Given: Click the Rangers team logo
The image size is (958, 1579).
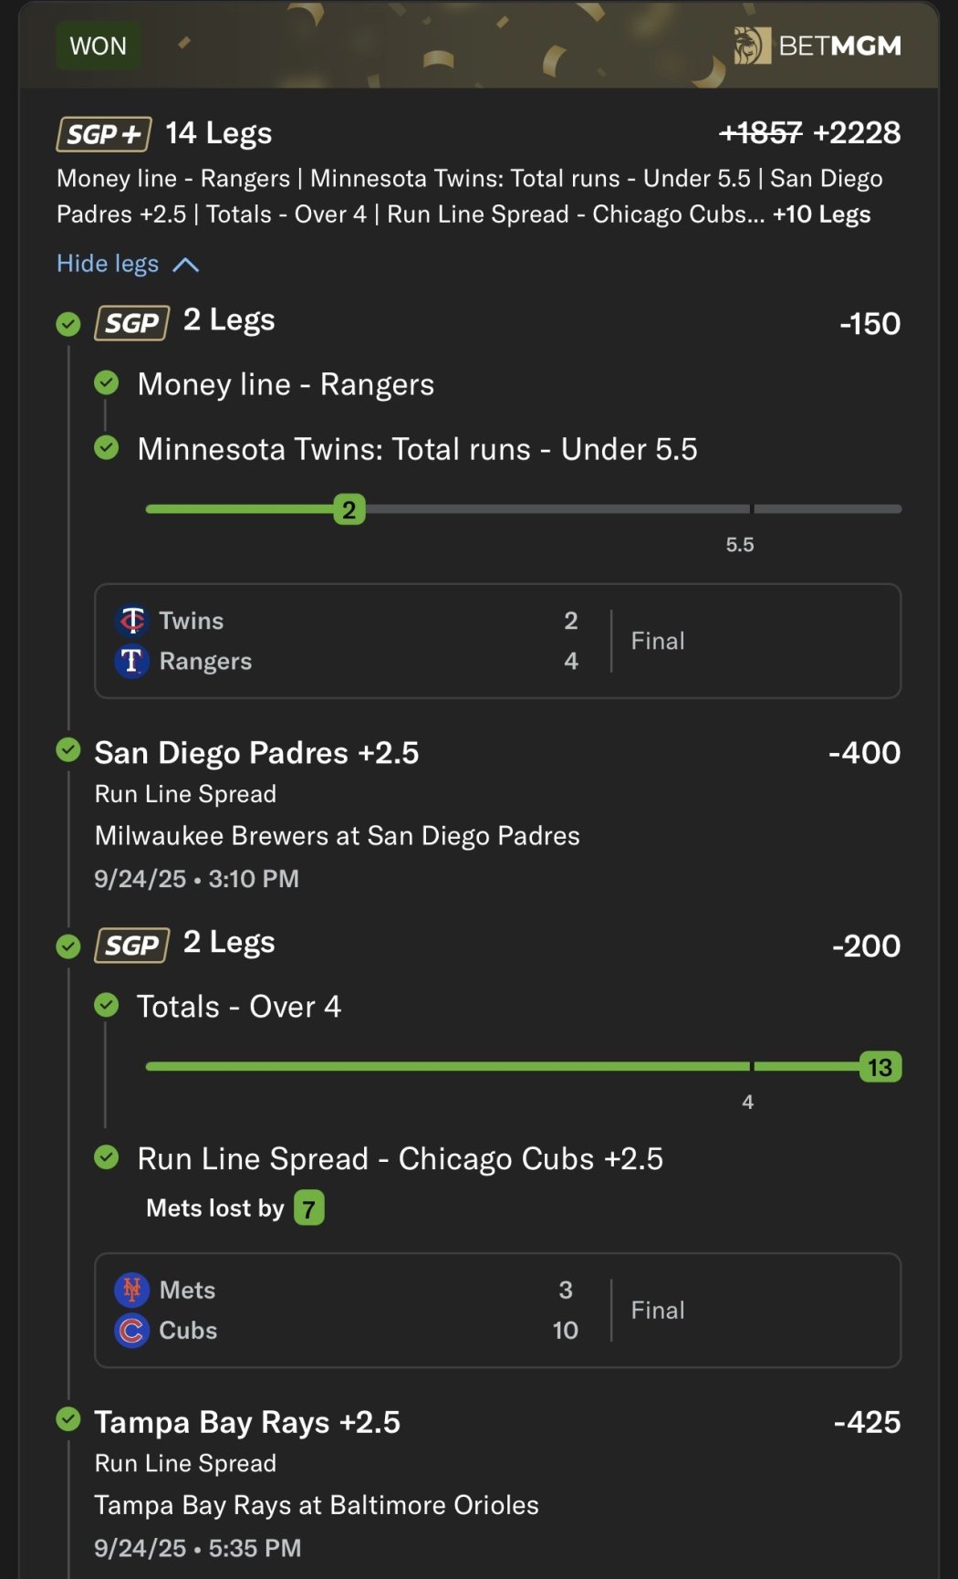Looking at the screenshot, I should point(132,661).
